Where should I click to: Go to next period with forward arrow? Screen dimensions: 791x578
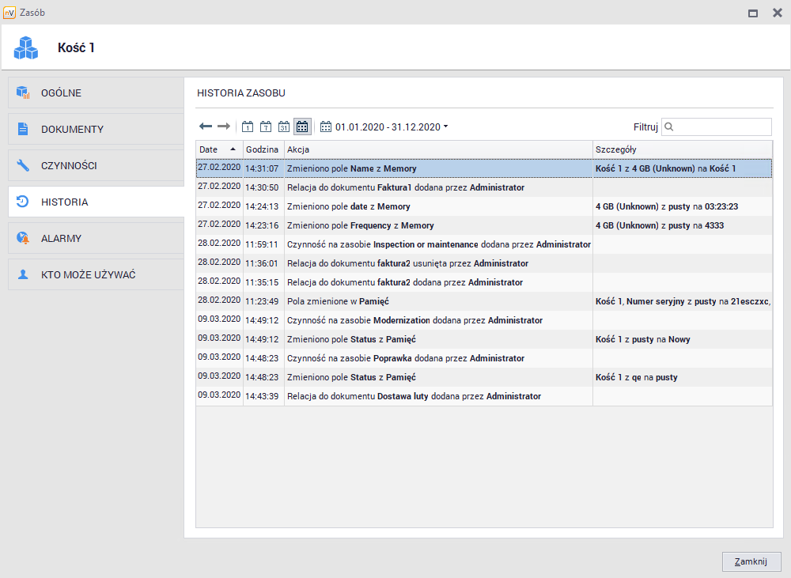[x=224, y=127]
